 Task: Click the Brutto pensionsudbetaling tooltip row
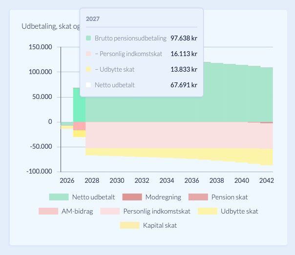click(142, 38)
